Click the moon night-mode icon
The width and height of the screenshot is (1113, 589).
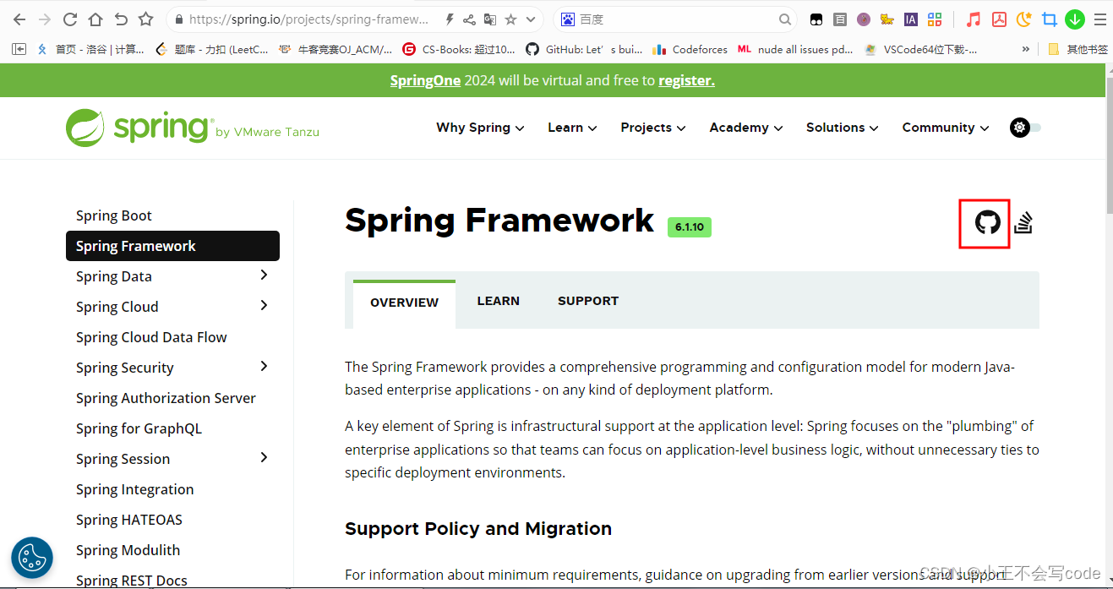click(1024, 19)
